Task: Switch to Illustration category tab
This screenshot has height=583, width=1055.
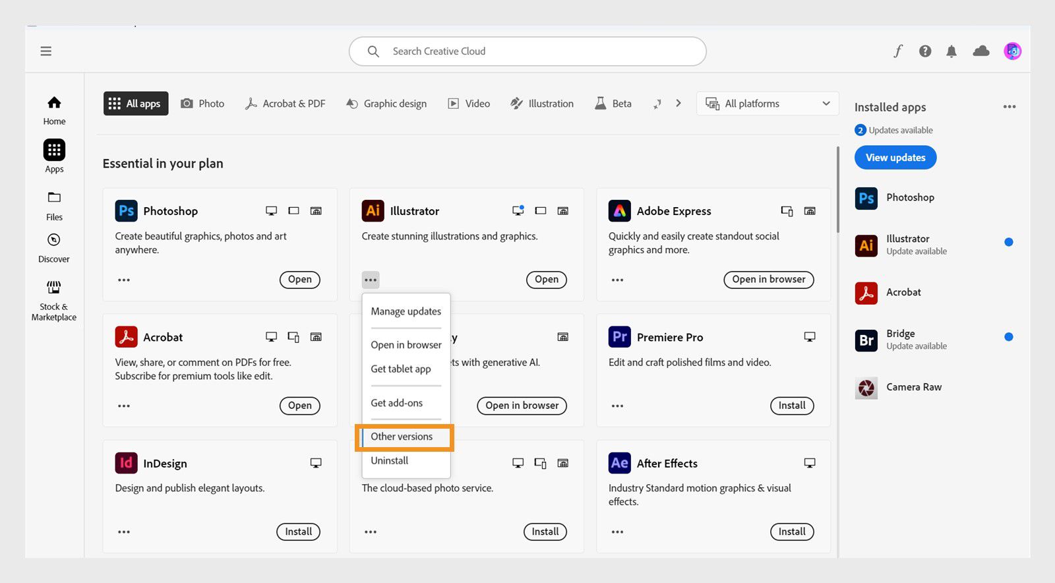Action: [x=542, y=104]
